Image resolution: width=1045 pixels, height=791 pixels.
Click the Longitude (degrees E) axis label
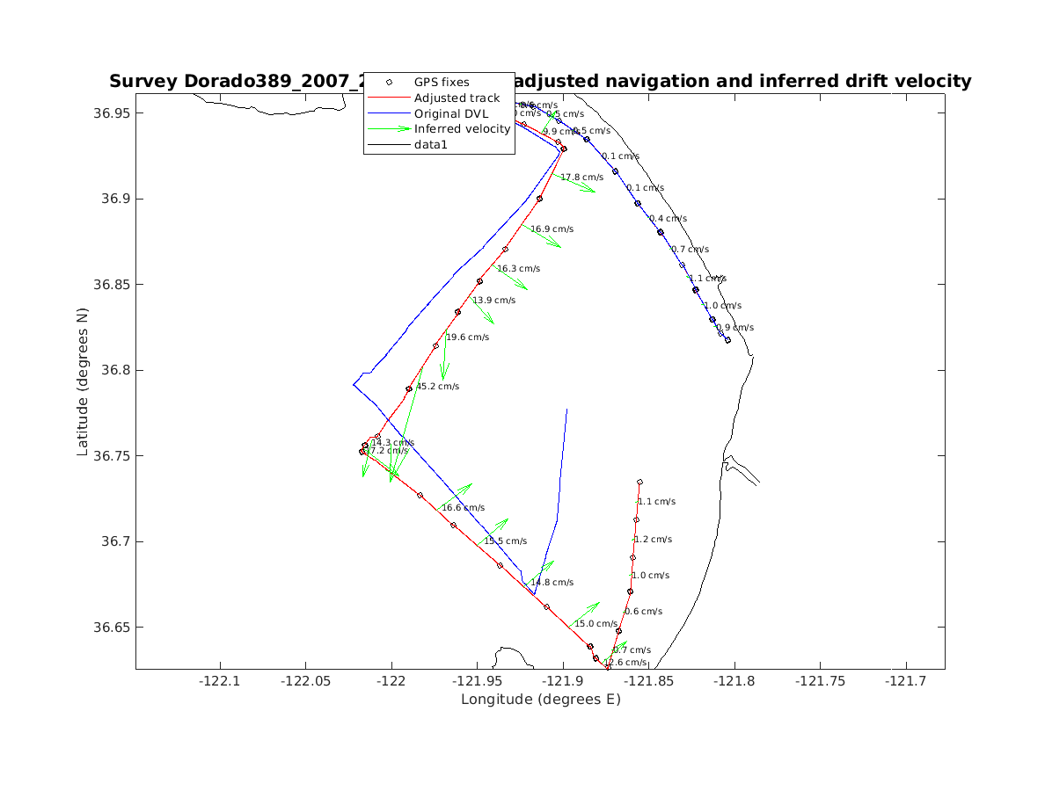[540, 700]
